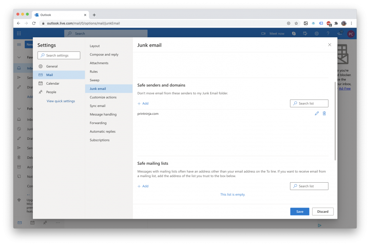
Task: Open a new browser tab
Action: (x=94, y=15)
